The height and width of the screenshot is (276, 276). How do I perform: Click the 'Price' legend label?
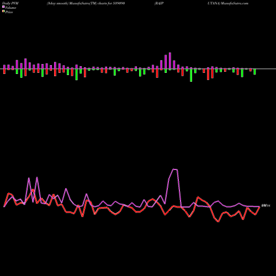pos(9,12)
